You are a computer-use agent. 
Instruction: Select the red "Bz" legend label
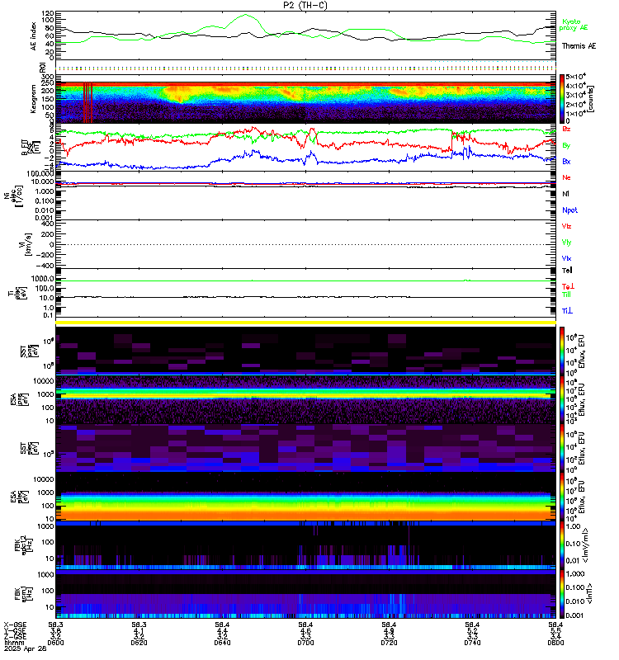pyautogui.click(x=566, y=129)
